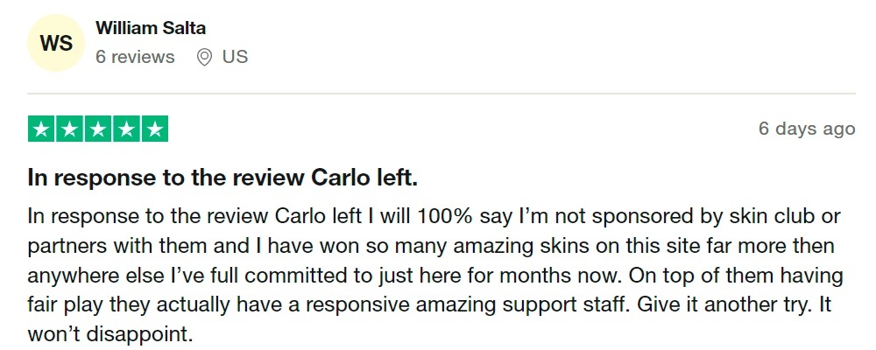Click the location pin icon
This screenshot has height=350, width=876.
click(205, 57)
